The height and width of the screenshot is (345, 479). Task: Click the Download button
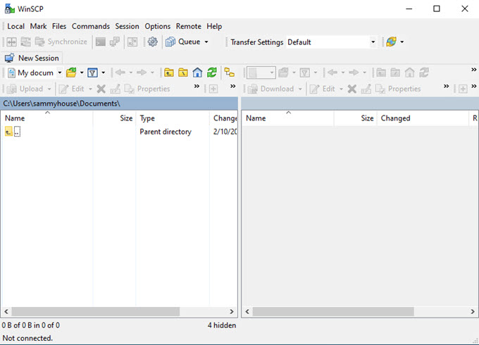click(x=271, y=89)
